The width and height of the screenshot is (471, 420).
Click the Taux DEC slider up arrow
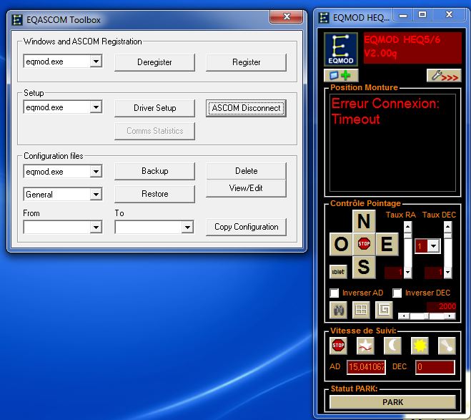tap(447, 226)
